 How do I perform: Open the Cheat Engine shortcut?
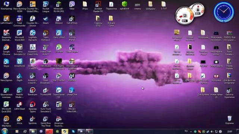coord(72,48)
